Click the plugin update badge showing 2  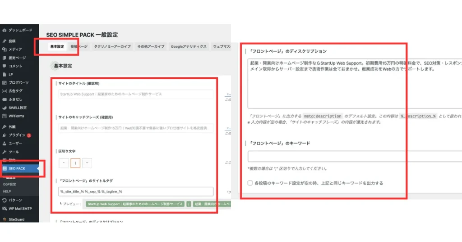click(29, 135)
